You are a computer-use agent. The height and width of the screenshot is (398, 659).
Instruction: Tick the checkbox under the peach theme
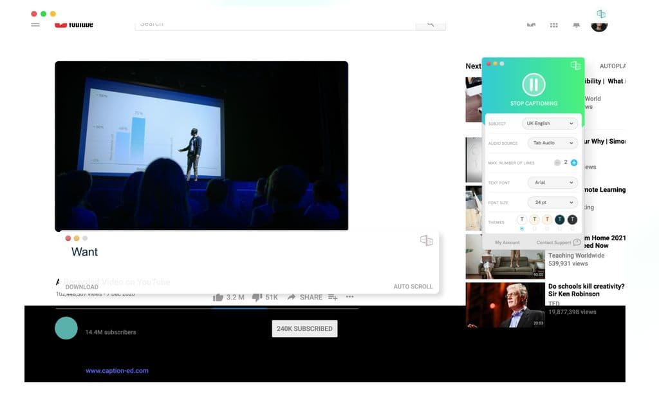(547, 229)
